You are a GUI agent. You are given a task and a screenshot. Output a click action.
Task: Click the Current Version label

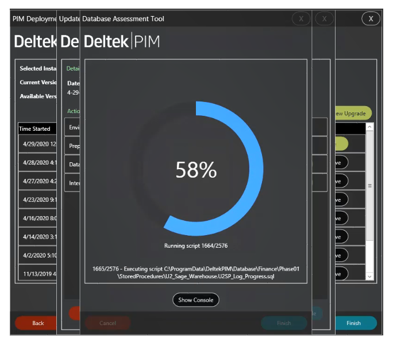[x=38, y=83]
